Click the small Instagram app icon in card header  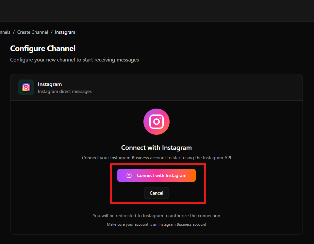(26, 87)
